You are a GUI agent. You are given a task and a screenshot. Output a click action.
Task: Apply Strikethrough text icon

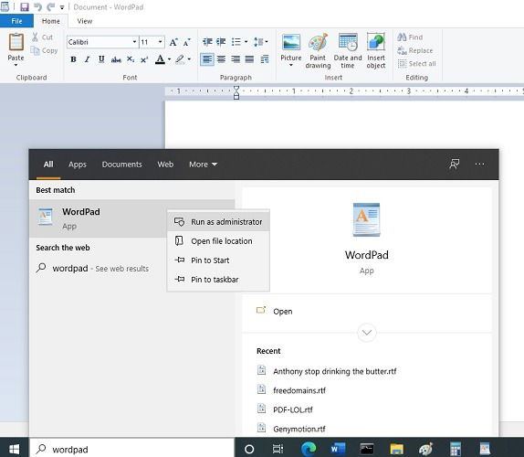click(116, 60)
